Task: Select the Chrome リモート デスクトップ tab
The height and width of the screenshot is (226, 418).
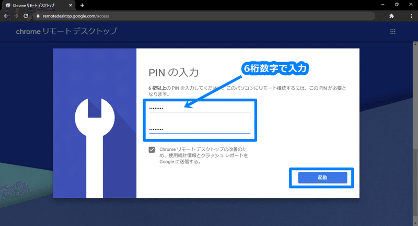Action: 39,5
